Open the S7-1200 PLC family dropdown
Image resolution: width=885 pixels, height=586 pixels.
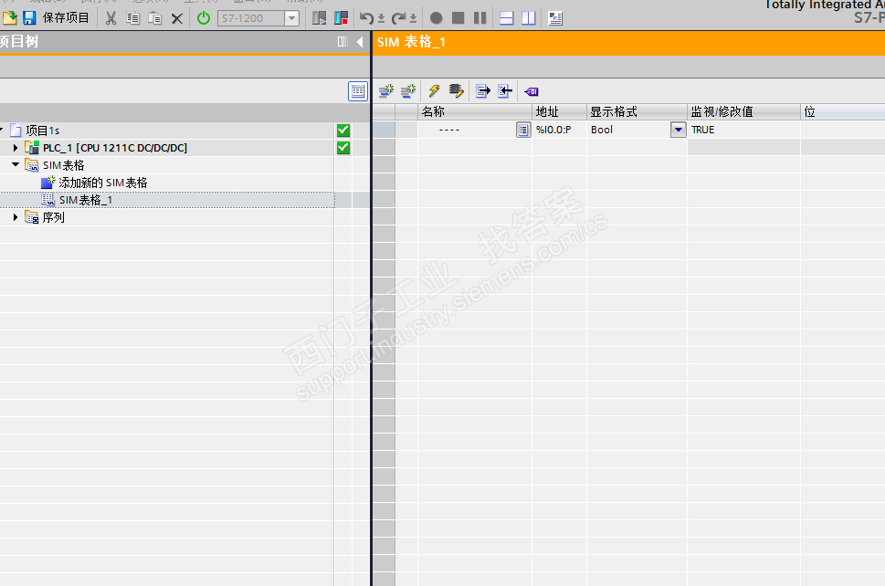[291, 18]
